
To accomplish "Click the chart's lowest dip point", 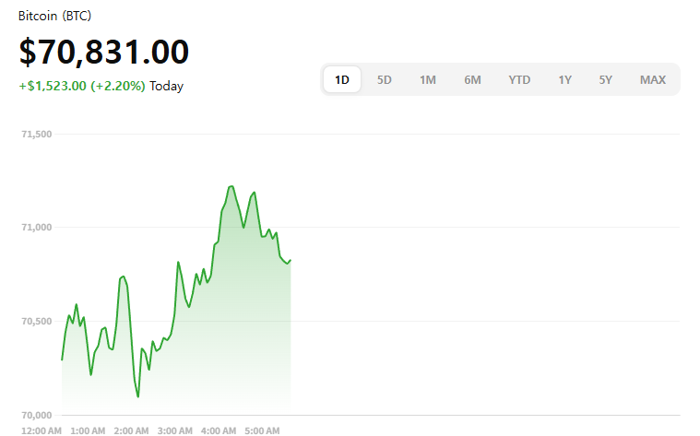I will [138, 396].
